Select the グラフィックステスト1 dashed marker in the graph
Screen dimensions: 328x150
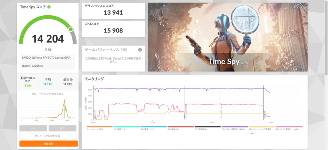click(x=185, y=103)
